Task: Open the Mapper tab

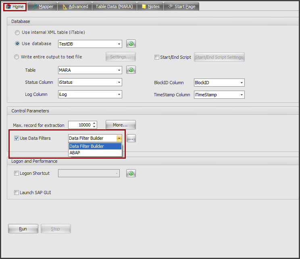Action: pos(43,7)
